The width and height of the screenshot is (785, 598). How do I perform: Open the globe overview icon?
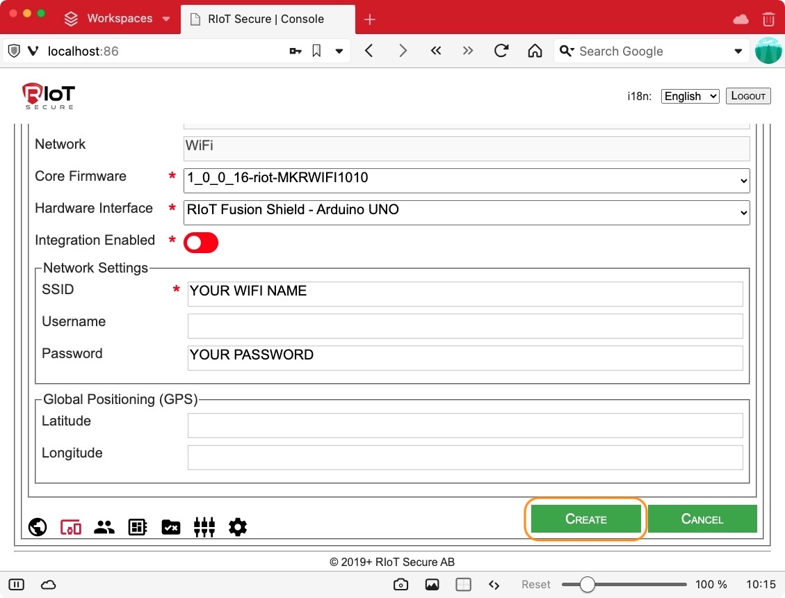(38, 528)
